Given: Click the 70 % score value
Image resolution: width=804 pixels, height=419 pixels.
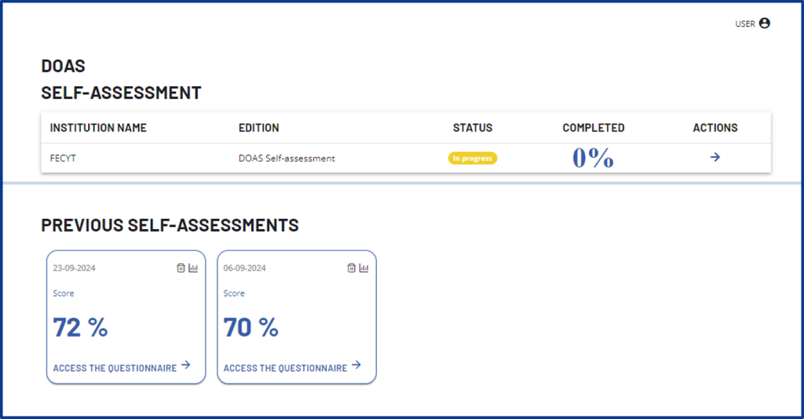Looking at the screenshot, I should pyautogui.click(x=250, y=327).
